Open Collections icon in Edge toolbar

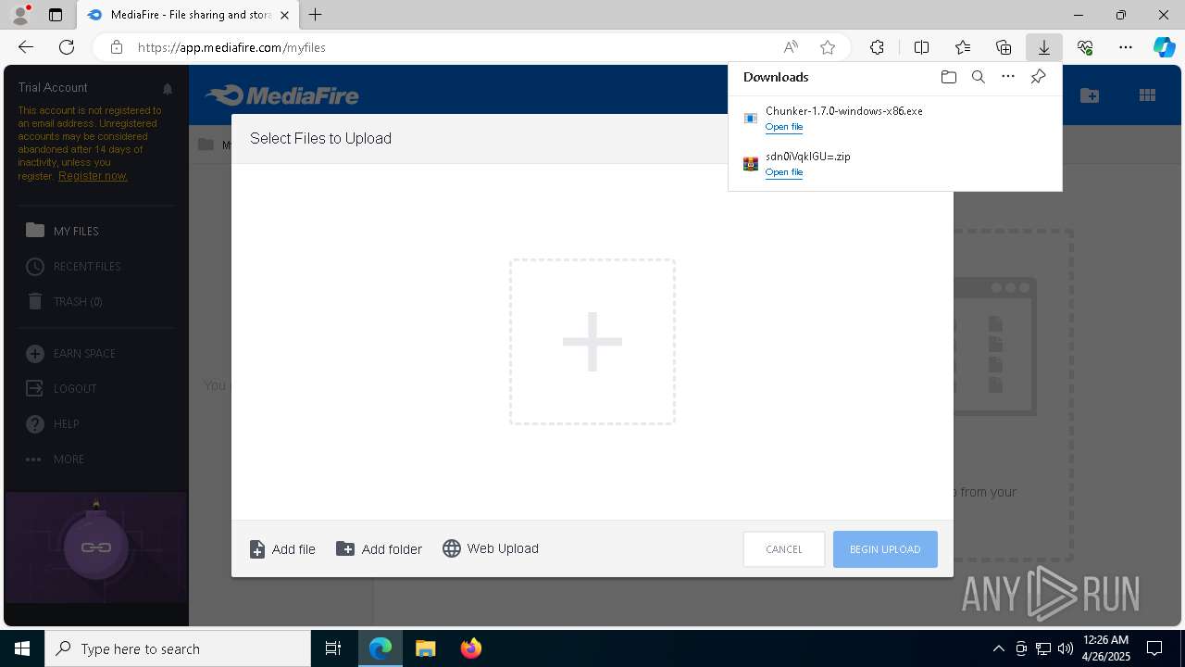click(1004, 47)
